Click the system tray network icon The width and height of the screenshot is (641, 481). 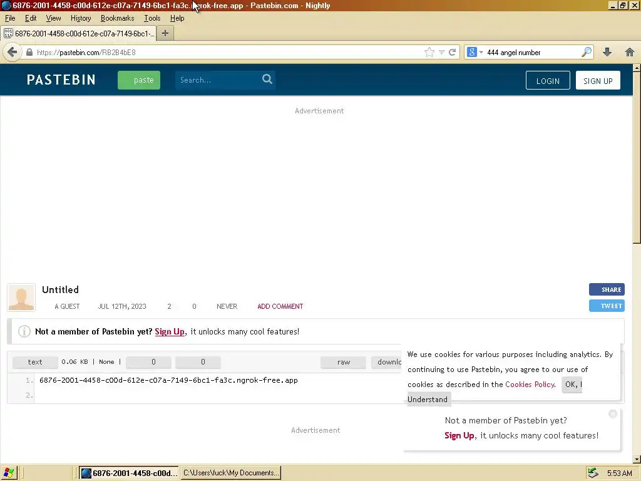coord(593,473)
